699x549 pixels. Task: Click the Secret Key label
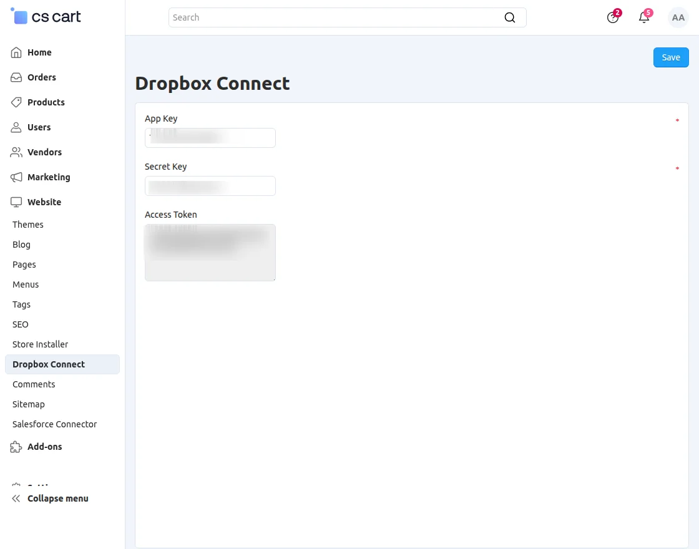click(165, 167)
